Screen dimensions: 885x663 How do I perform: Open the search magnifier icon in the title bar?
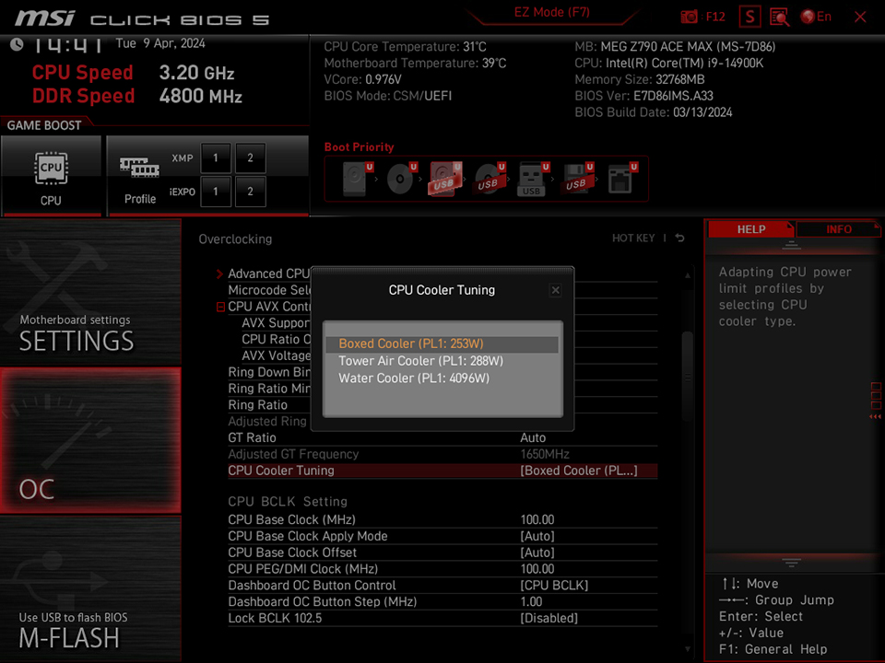(x=779, y=17)
